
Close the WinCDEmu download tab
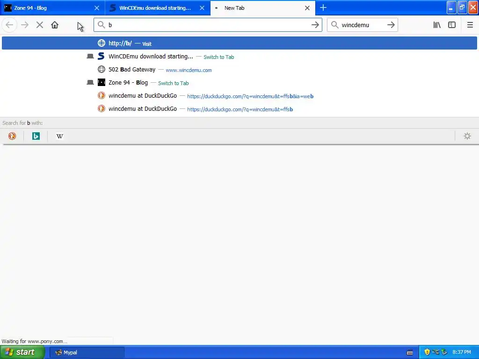[x=202, y=8]
